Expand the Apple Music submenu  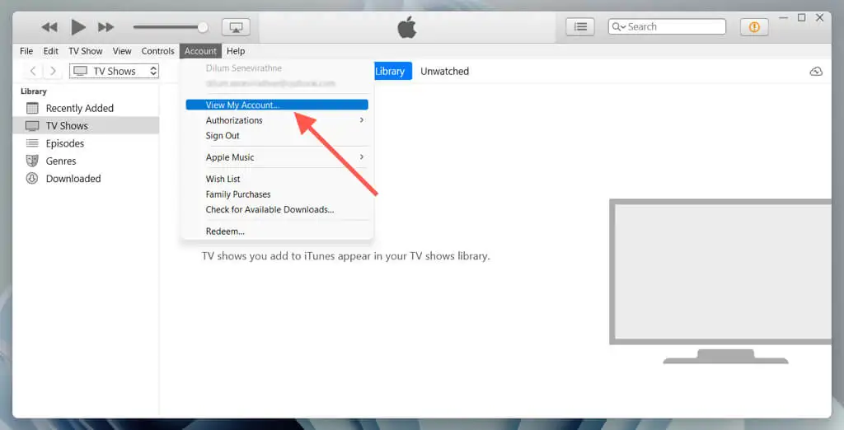277,157
